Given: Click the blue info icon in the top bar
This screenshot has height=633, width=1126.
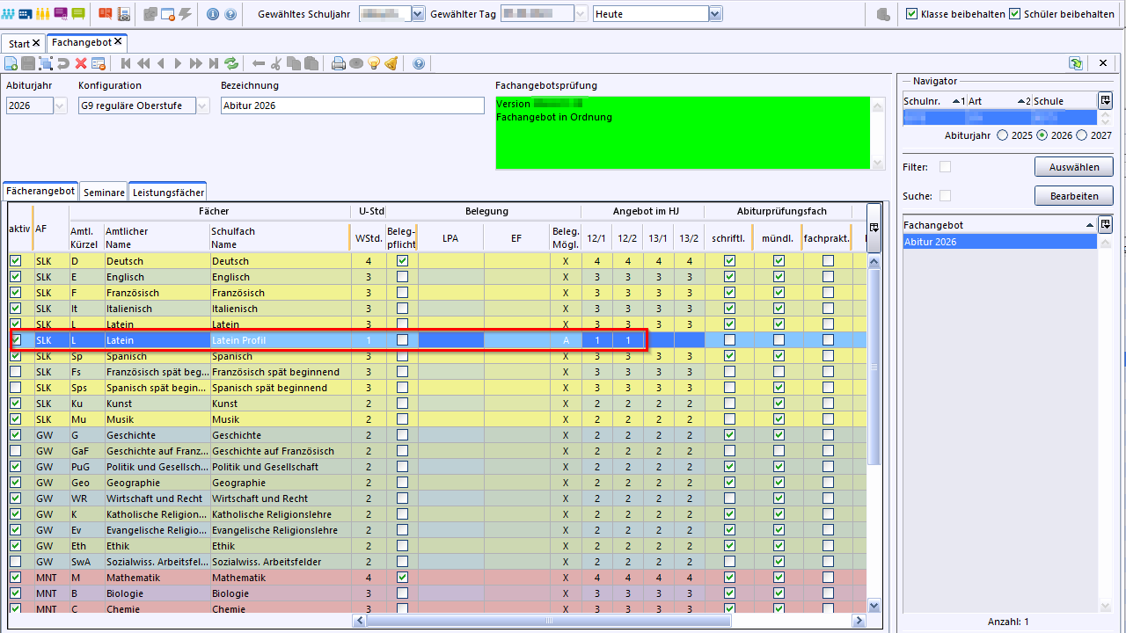Looking at the screenshot, I should [213, 14].
